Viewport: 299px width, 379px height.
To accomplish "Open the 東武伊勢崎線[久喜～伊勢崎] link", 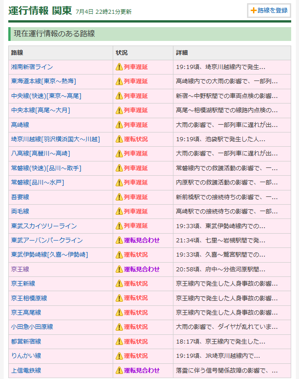I will (x=50, y=254).
